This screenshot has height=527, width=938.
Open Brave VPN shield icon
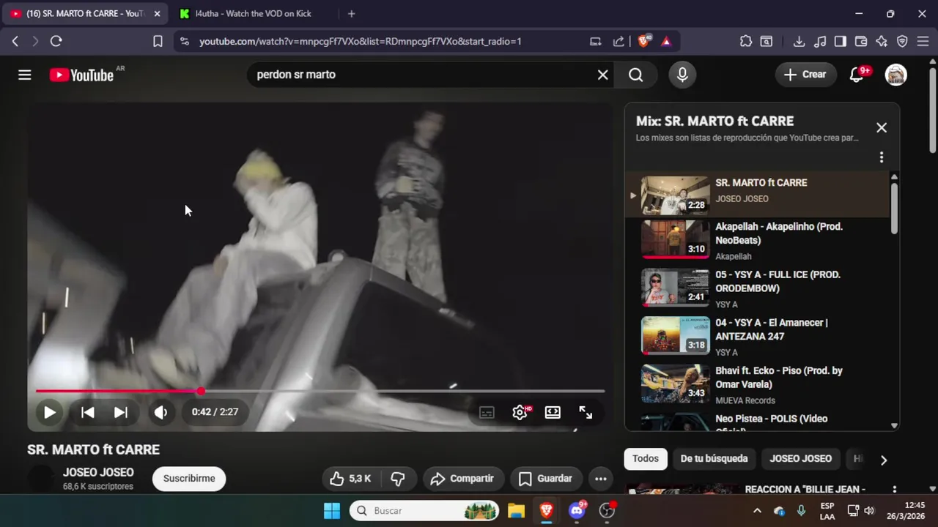[902, 42]
